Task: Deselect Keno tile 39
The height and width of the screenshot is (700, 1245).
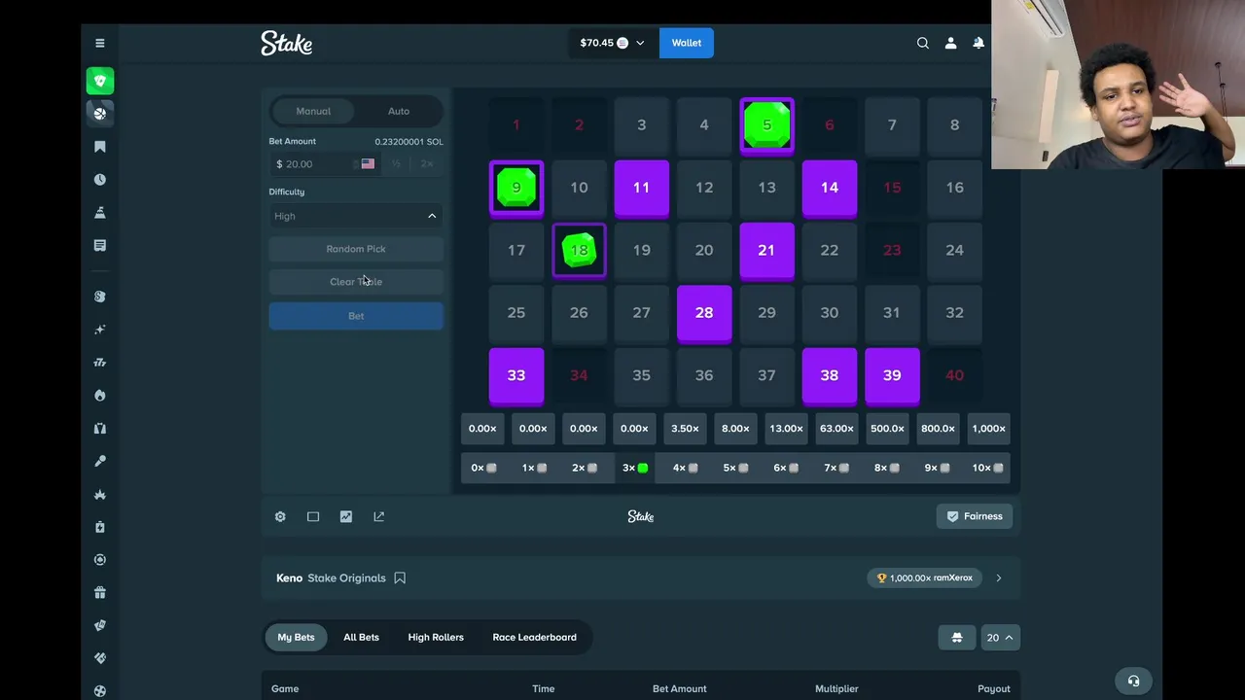Action: pyautogui.click(x=892, y=375)
